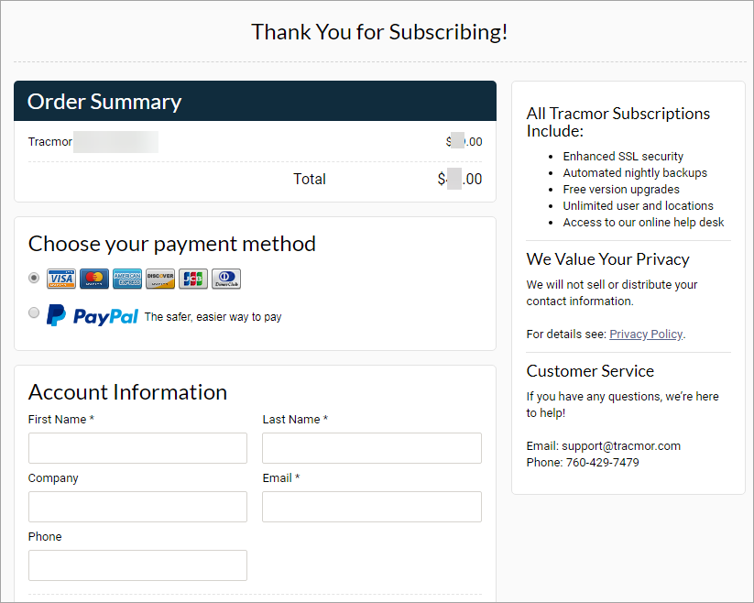The image size is (754, 603).
Task: Click into the Last Name text box
Action: [371, 448]
